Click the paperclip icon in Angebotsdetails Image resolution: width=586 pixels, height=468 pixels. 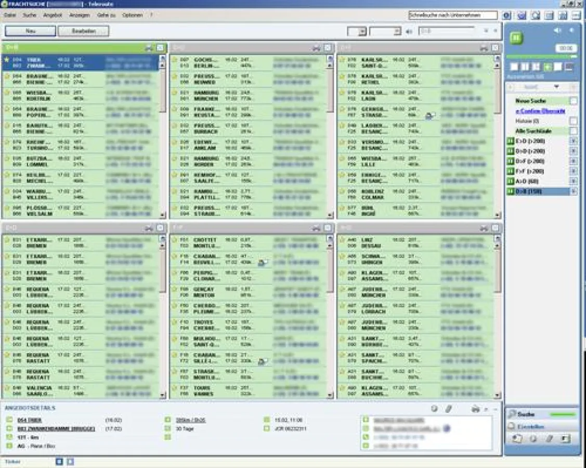click(x=448, y=409)
